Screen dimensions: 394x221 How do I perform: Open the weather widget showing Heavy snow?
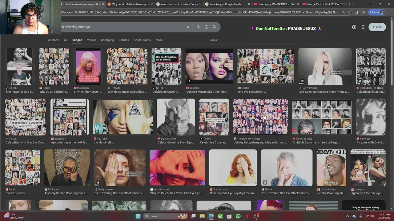tap(14, 216)
